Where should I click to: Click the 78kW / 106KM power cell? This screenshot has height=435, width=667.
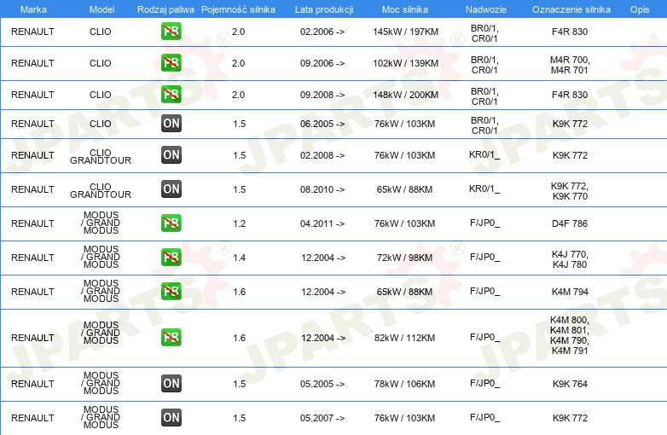point(404,384)
